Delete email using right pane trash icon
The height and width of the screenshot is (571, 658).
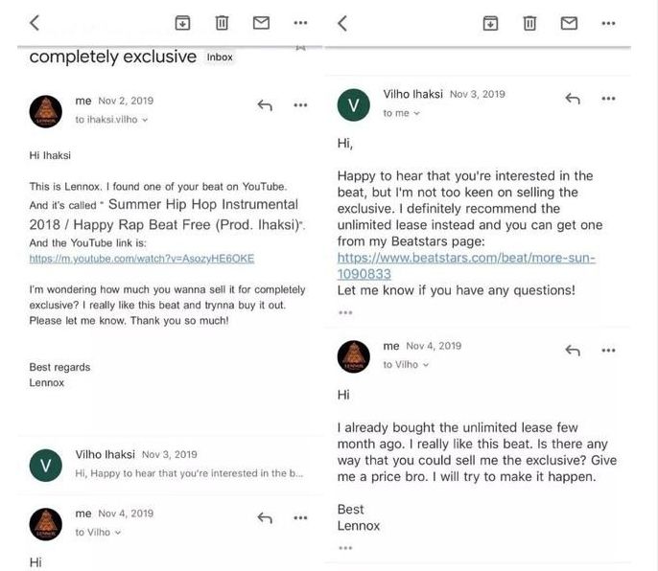(x=529, y=23)
